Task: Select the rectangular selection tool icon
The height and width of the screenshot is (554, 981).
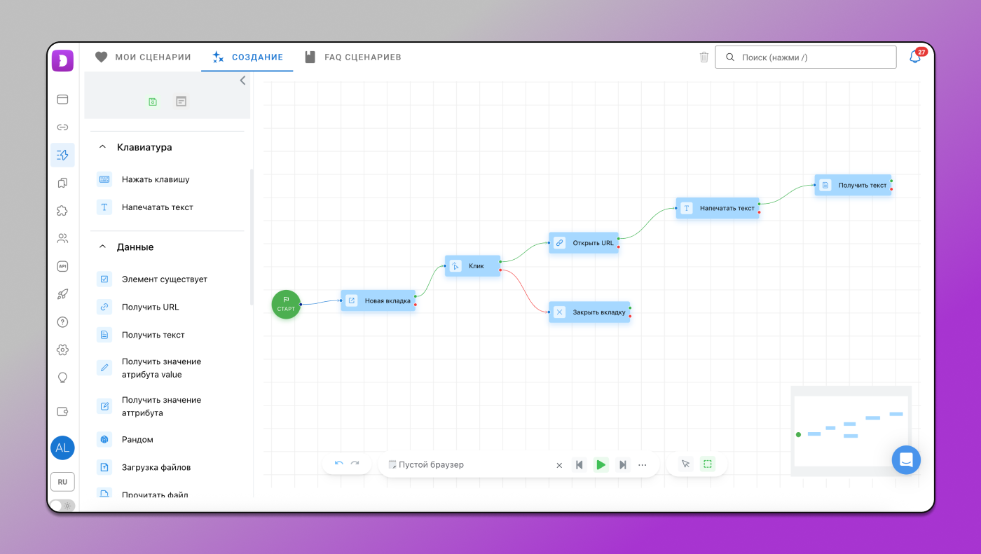Action: (x=708, y=464)
